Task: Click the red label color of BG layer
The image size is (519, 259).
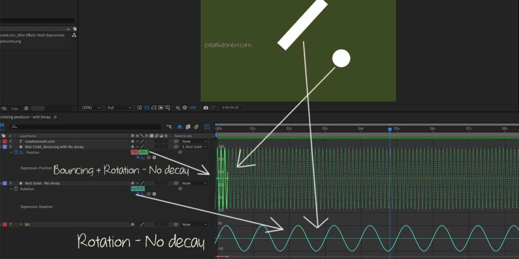Action: pos(5,224)
